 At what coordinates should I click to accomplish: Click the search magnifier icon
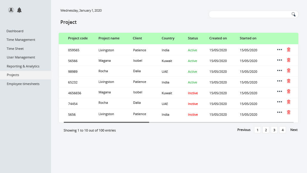click(293, 14)
